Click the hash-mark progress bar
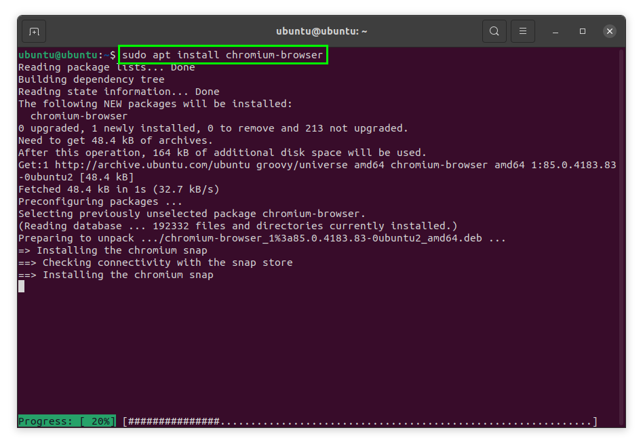Screen dimensions: 643x447 359,421
